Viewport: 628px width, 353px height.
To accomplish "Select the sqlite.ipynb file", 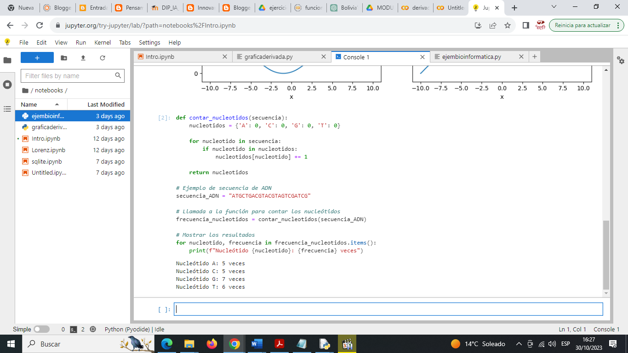I will [x=73, y=161].
